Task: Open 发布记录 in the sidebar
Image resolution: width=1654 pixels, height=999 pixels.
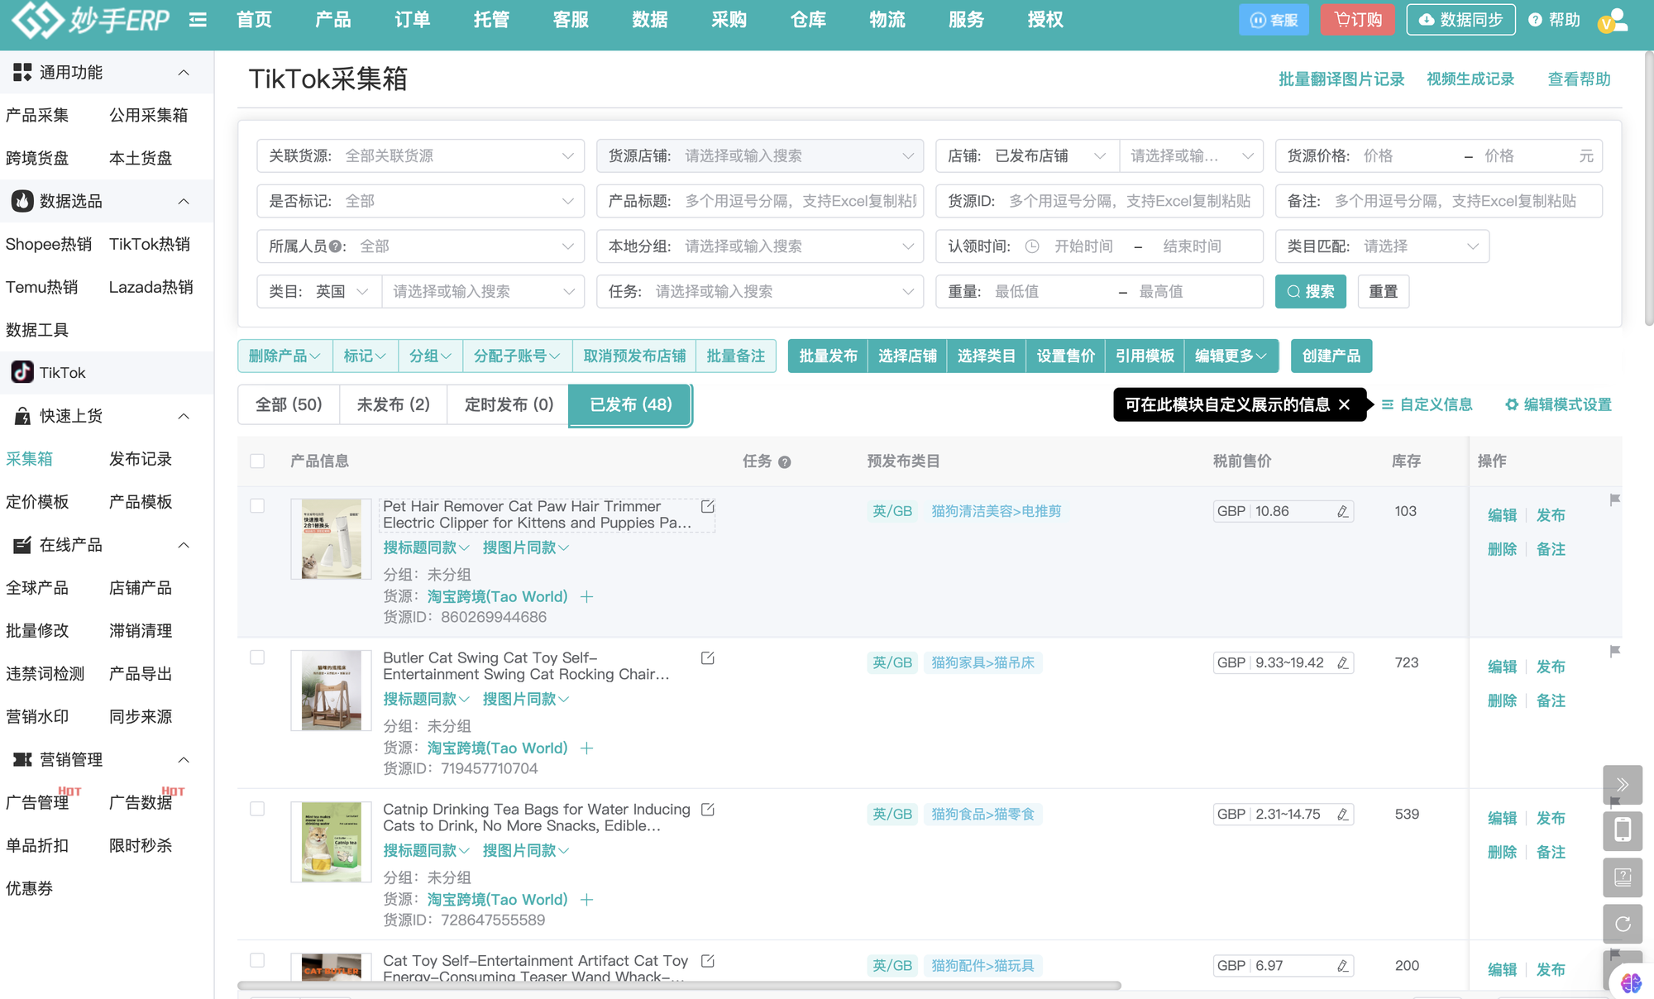Action: tap(141, 458)
